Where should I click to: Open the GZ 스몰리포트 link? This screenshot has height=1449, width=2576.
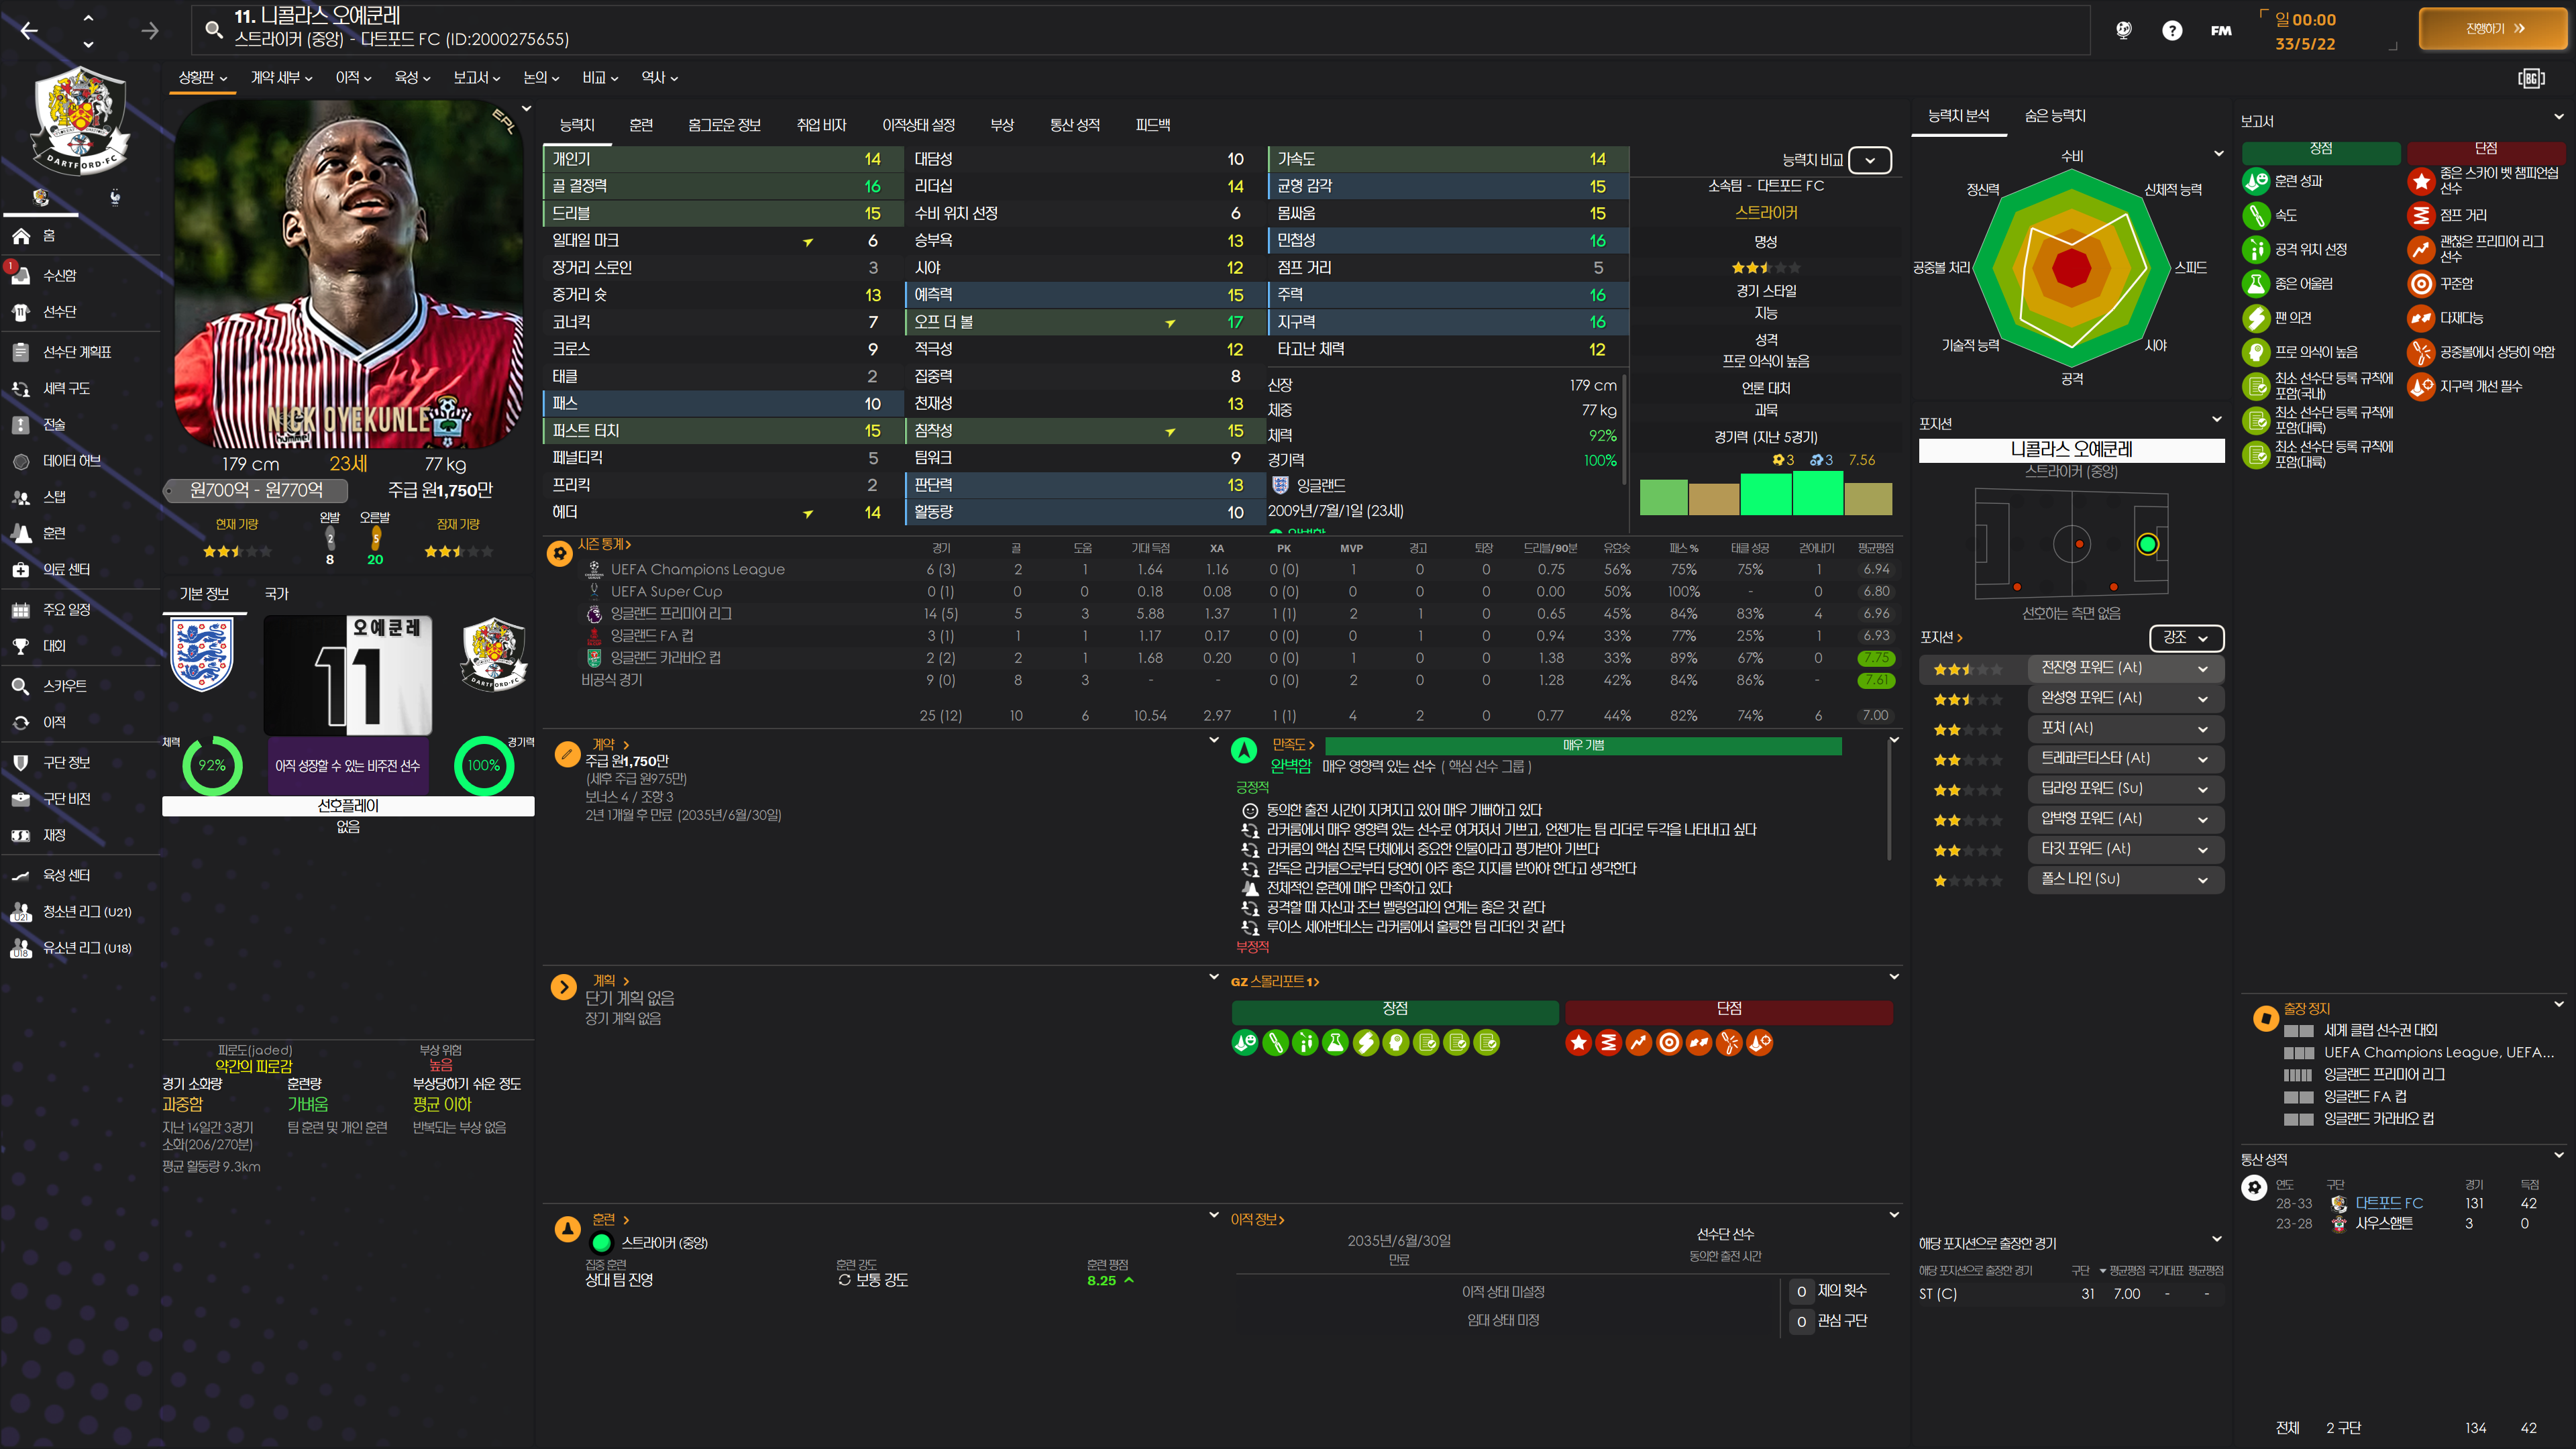tap(1275, 982)
